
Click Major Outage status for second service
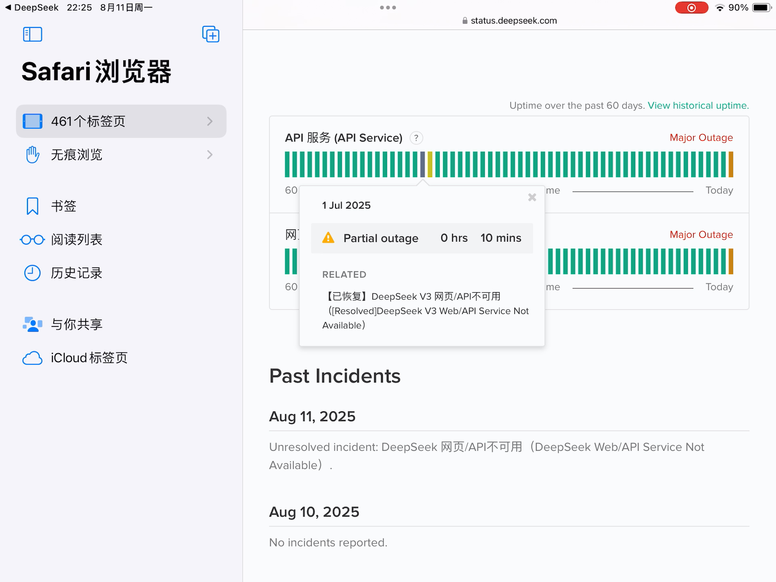tap(701, 234)
